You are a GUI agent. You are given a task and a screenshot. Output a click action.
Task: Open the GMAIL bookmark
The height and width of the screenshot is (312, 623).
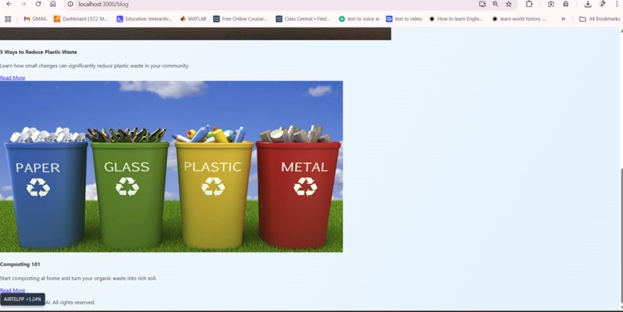[x=36, y=19]
